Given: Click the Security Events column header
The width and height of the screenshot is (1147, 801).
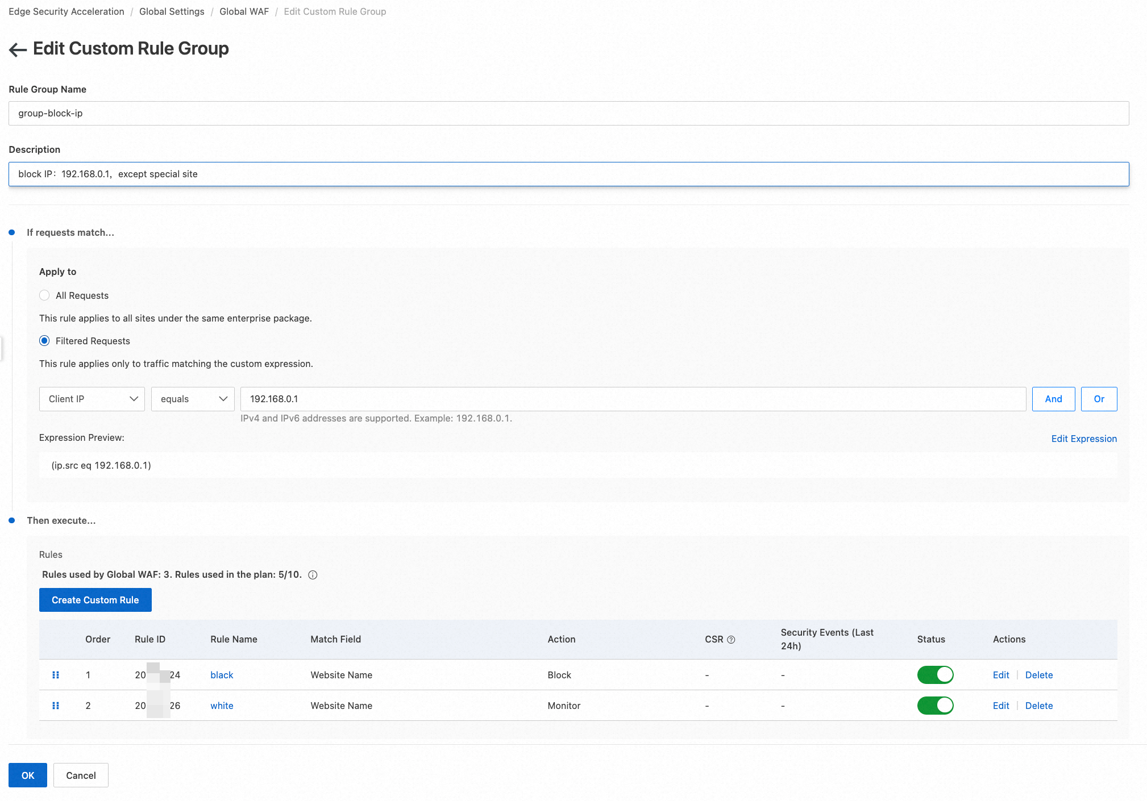Looking at the screenshot, I should pyautogui.click(x=827, y=639).
